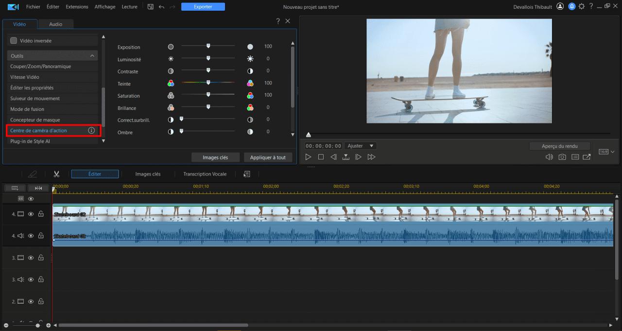Open the Affichage menu
This screenshot has height=331, width=622.
[104, 6]
